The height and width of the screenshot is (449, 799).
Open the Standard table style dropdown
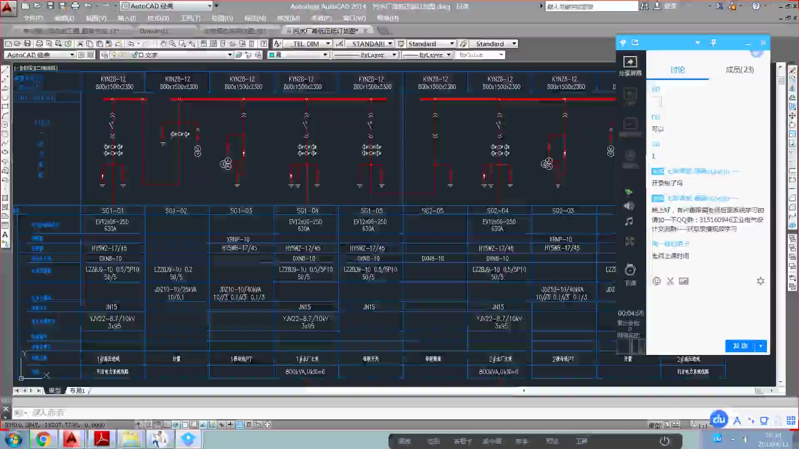[x=452, y=44]
